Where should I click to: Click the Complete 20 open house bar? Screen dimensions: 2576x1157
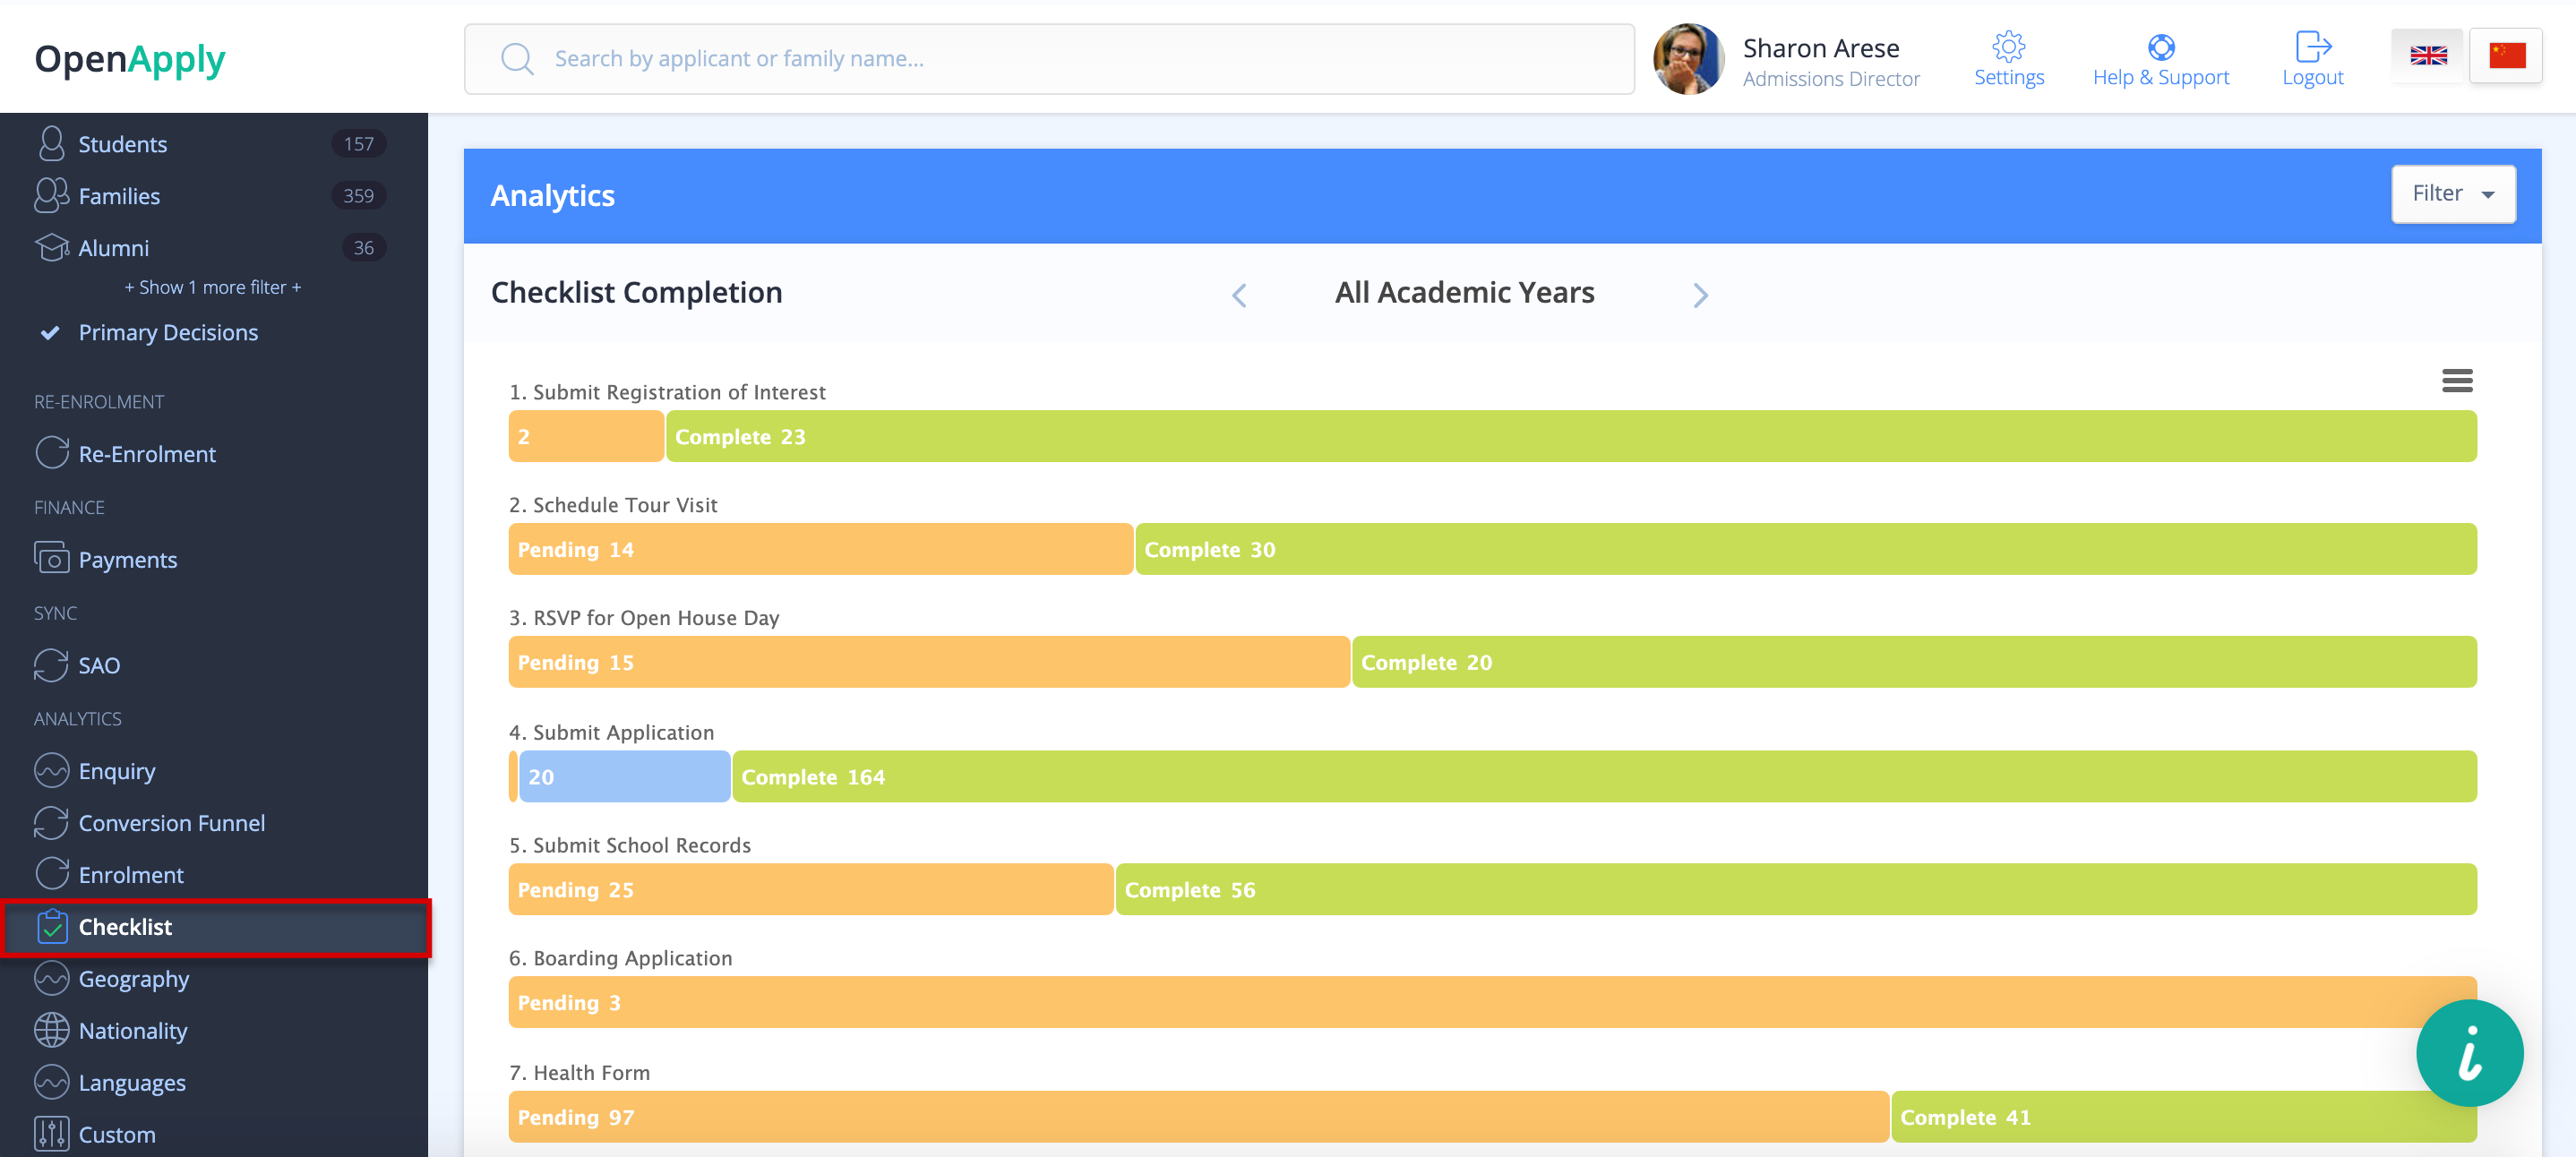[1914, 662]
